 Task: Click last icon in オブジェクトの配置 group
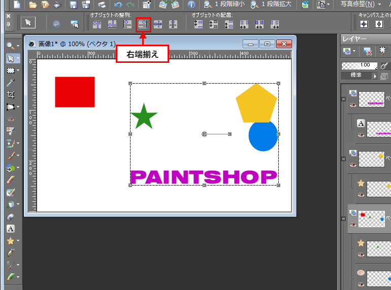(275, 24)
